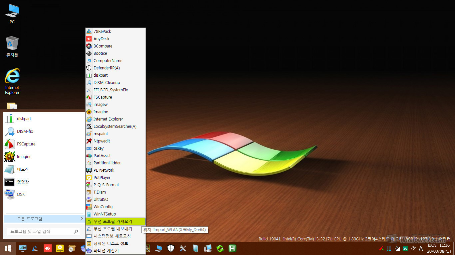
Task: Expand 모든 프로그램 in Start menu
Action: 44,219
